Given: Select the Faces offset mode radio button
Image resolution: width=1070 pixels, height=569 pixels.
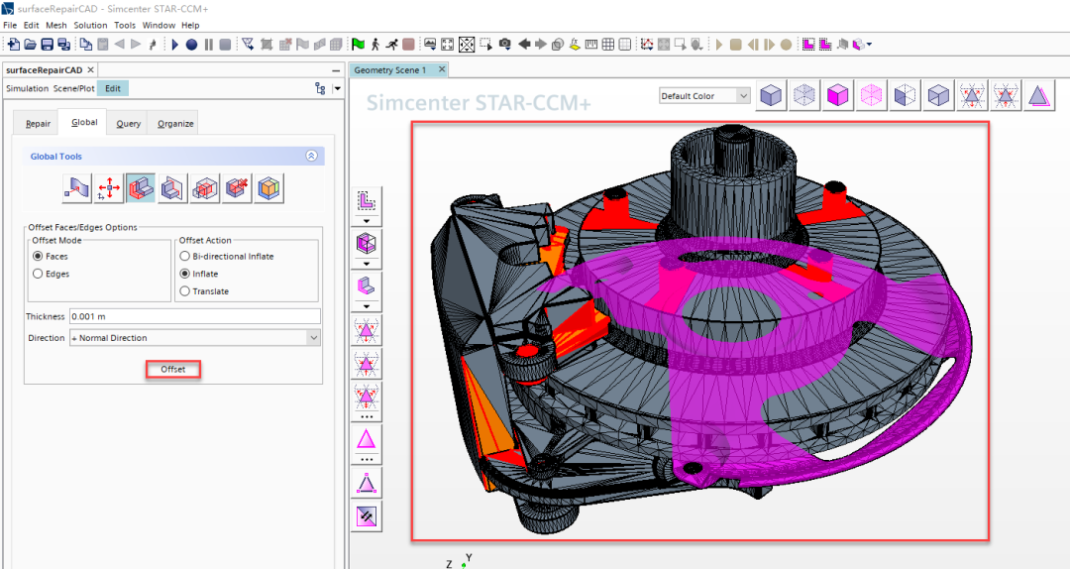Looking at the screenshot, I should coord(38,256).
